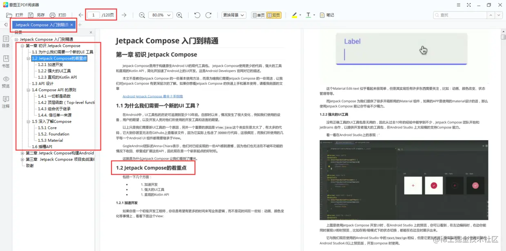Switch to 单页 single page view

coord(259,15)
